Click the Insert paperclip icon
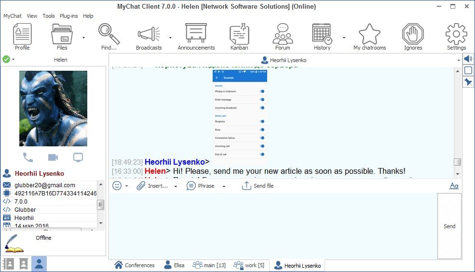Image resolution: width=475 pixels, height=272 pixels. (x=141, y=186)
